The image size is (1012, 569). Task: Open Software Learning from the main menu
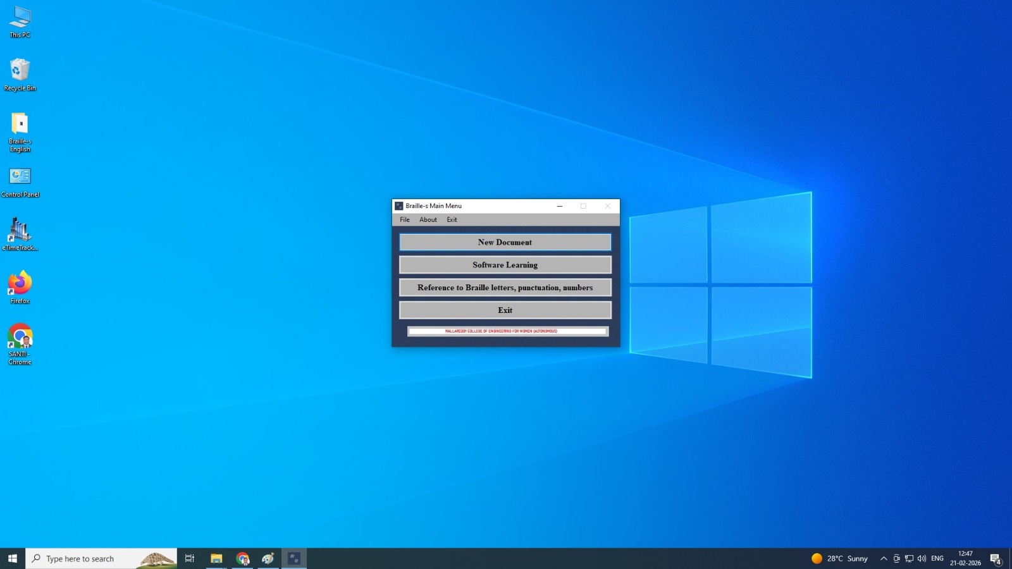point(505,265)
